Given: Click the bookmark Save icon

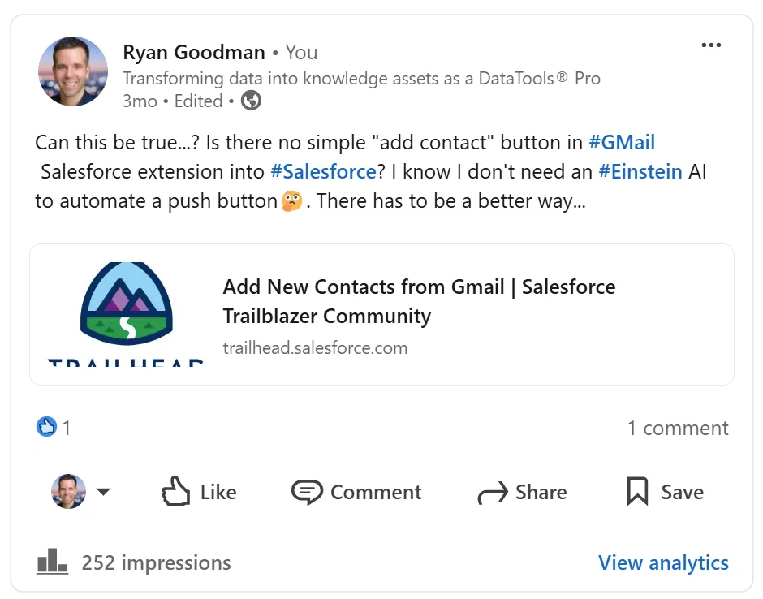Looking at the screenshot, I should click(x=637, y=492).
